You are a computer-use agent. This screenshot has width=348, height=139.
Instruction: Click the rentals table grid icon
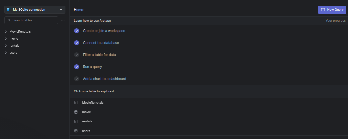pos(76,121)
